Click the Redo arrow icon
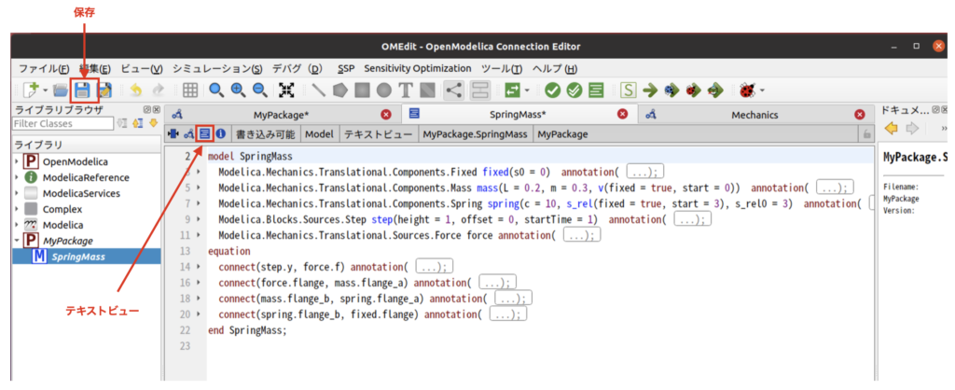This screenshot has height=390, width=955. click(x=158, y=91)
